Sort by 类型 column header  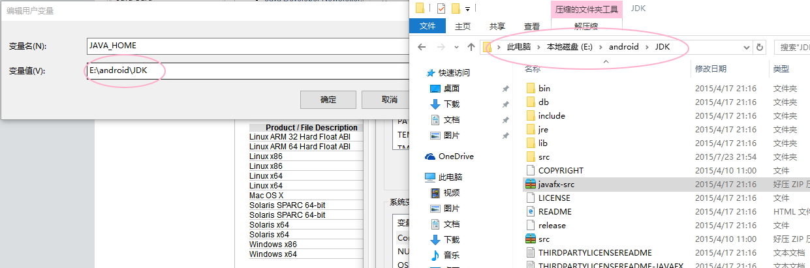(781, 68)
